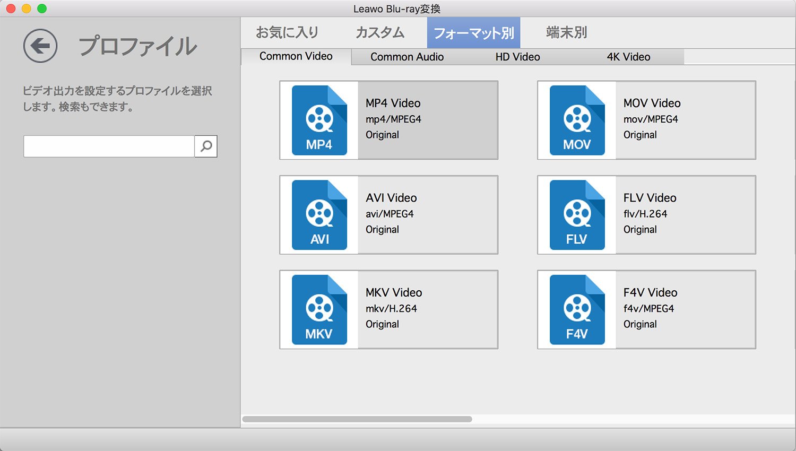The width and height of the screenshot is (796, 451).
Task: Click the magnifier search icon
Action: tap(206, 146)
